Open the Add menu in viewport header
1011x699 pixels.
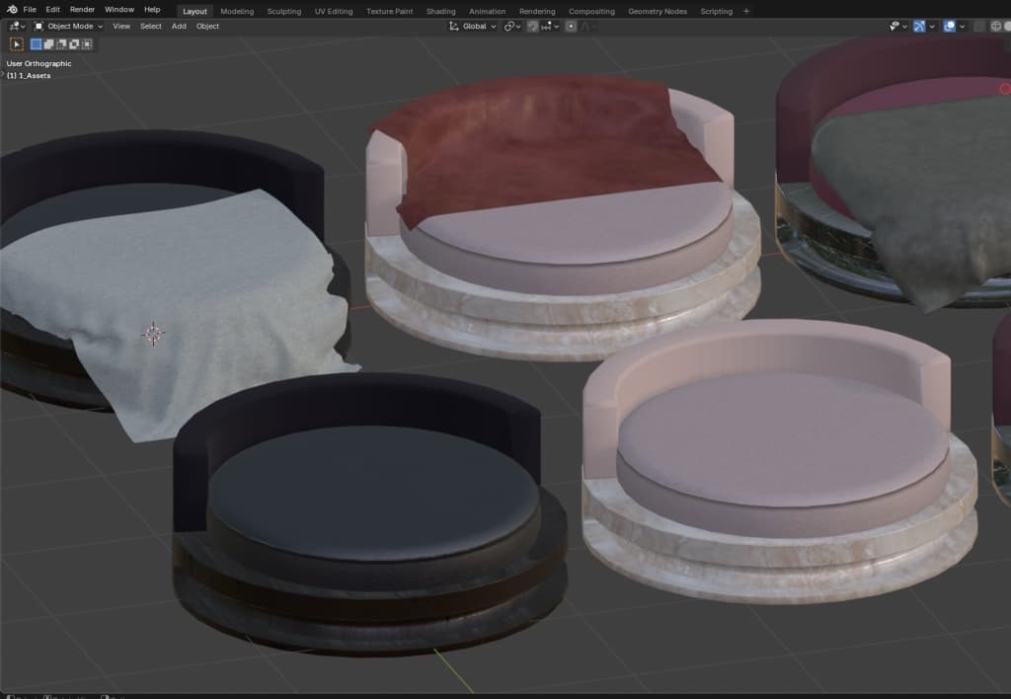pos(179,27)
